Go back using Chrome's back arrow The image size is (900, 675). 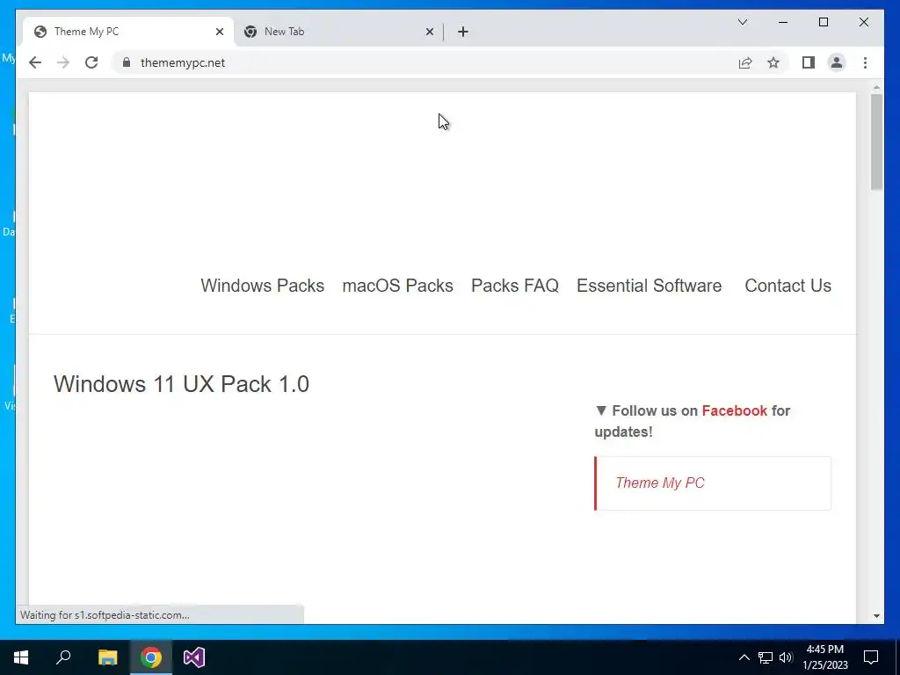tap(35, 62)
